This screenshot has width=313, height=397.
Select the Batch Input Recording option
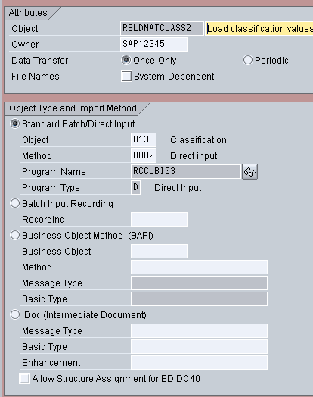[15, 203]
